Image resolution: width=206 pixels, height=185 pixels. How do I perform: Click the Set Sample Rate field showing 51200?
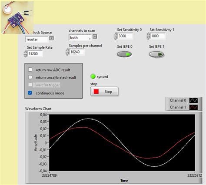point(35,54)
